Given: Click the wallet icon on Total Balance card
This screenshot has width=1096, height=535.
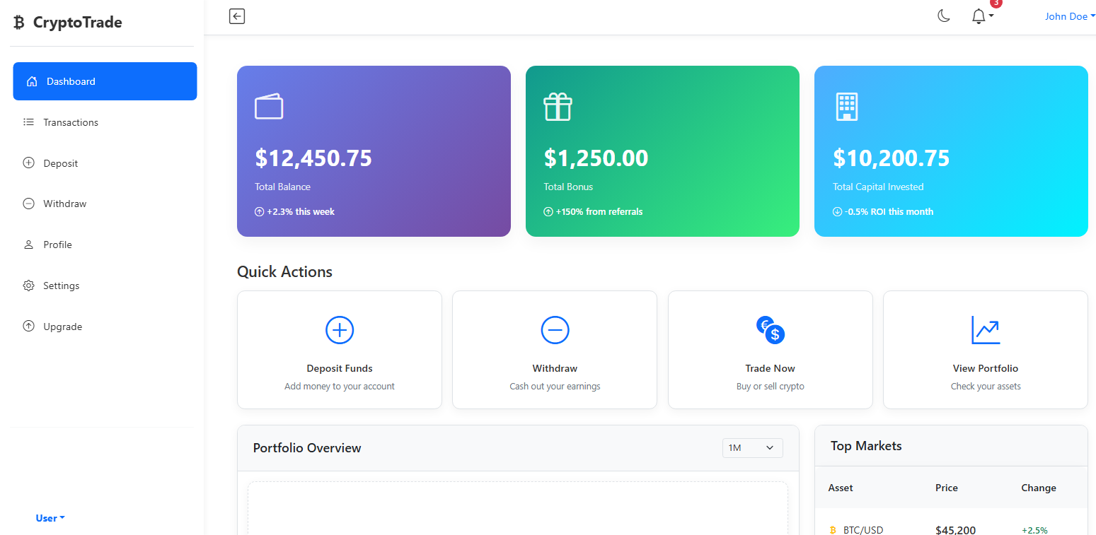Looking at the screenshot, I should point(269,106).
